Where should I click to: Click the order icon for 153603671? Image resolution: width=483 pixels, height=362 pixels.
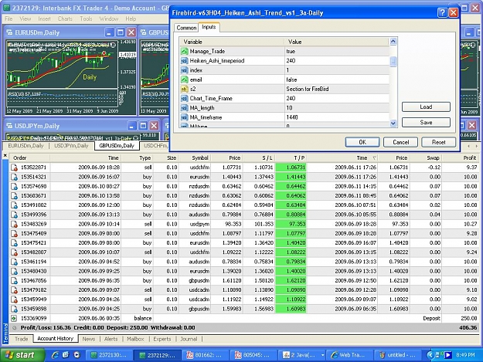click(x=14, y=195)
